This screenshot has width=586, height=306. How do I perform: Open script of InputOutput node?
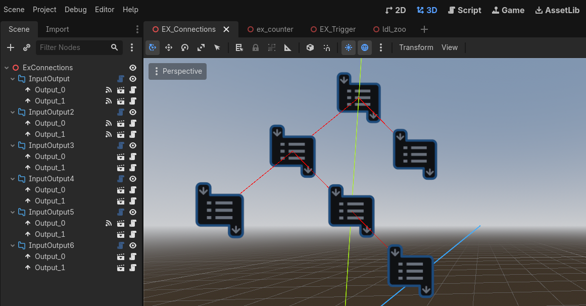[121, 79]
